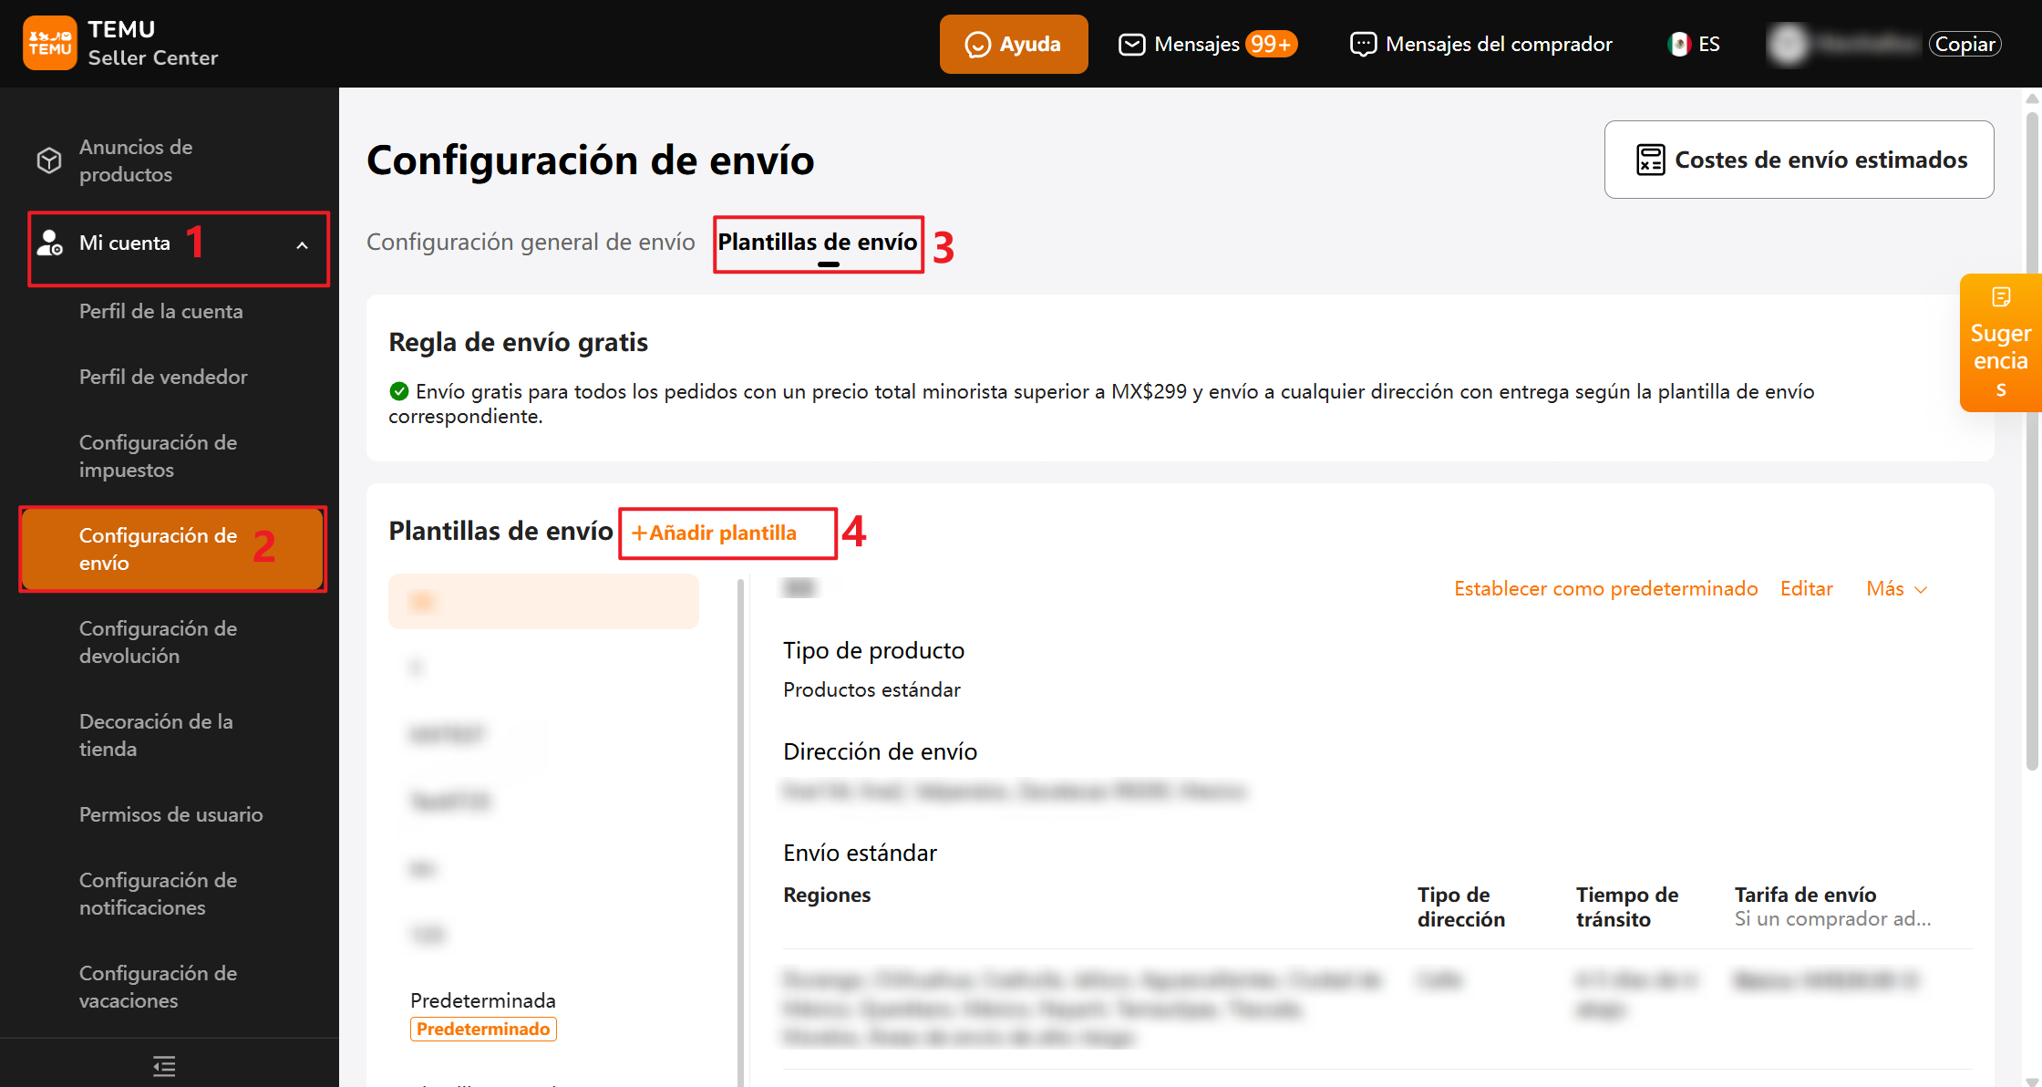Screen dimensions: 2042x1087
Task: Collapse the Mi cuenta section chevron
Action: (x=303, y=244)
